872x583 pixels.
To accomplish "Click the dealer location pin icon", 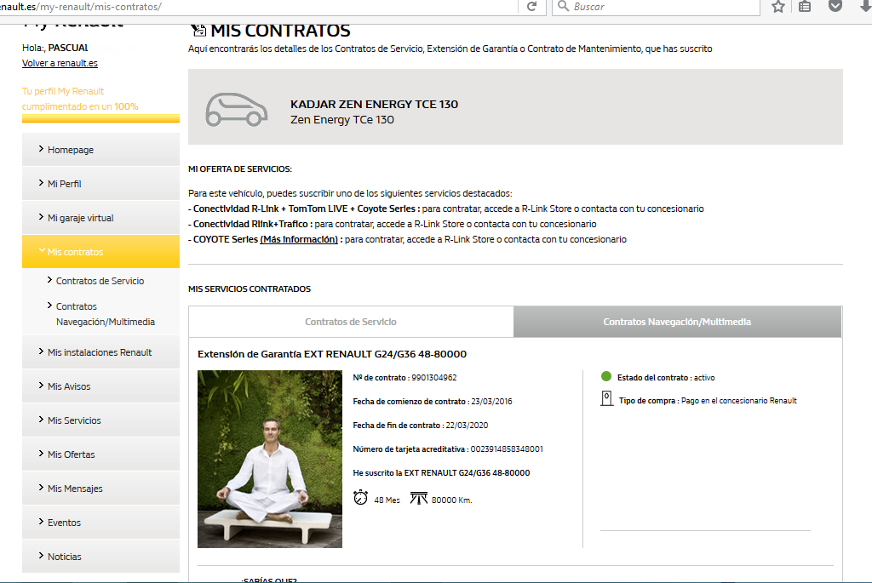I will point(606,398).
